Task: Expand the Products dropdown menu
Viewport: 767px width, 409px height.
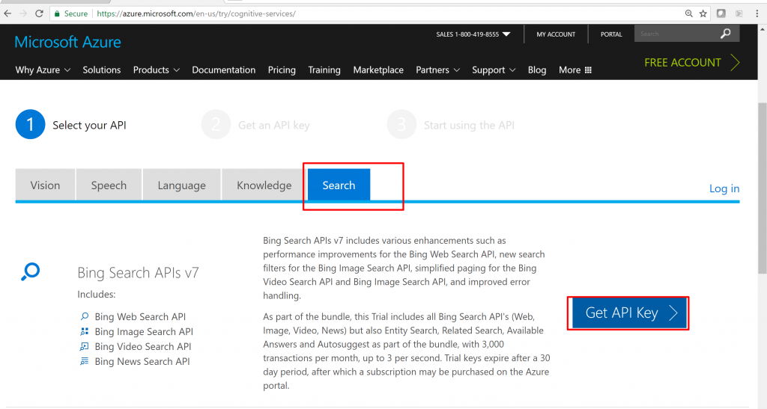Action: [156, 70]
